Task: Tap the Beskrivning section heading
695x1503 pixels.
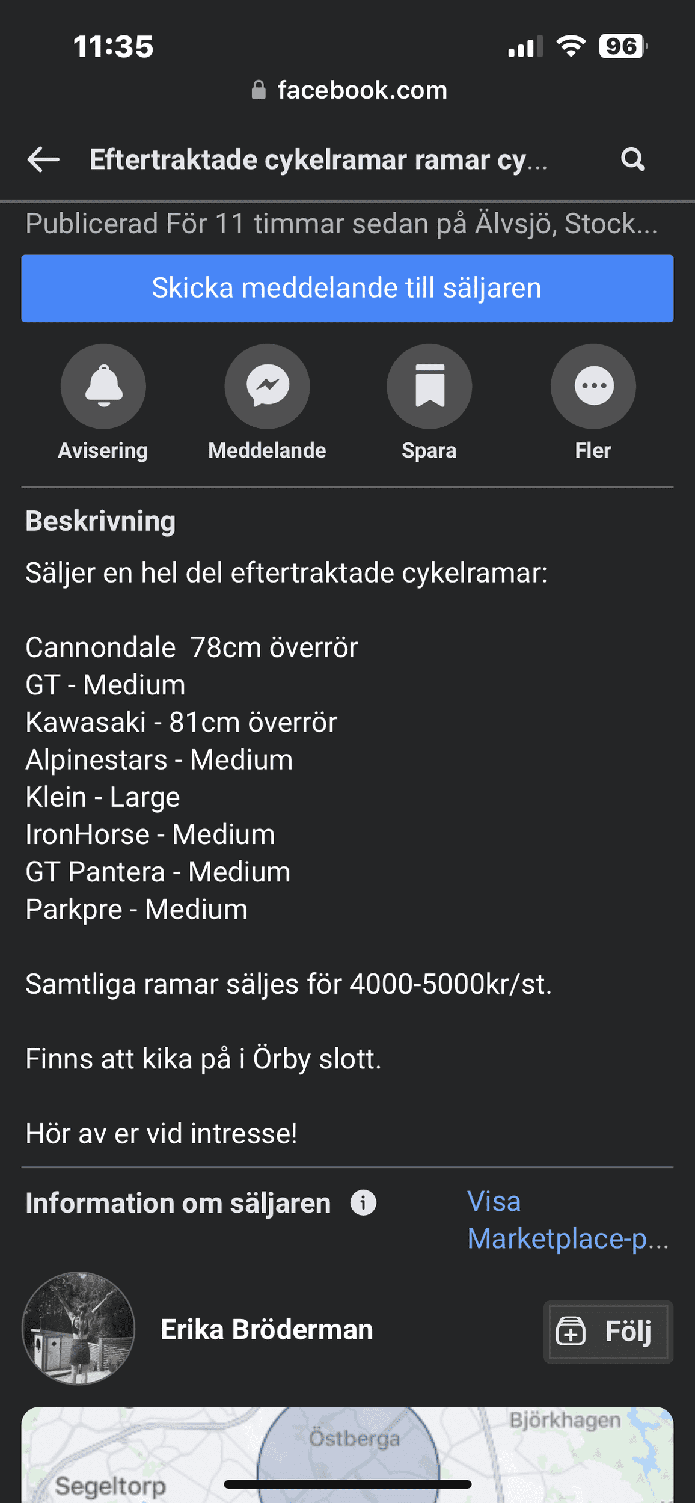Action: click(x=100, y=521)
